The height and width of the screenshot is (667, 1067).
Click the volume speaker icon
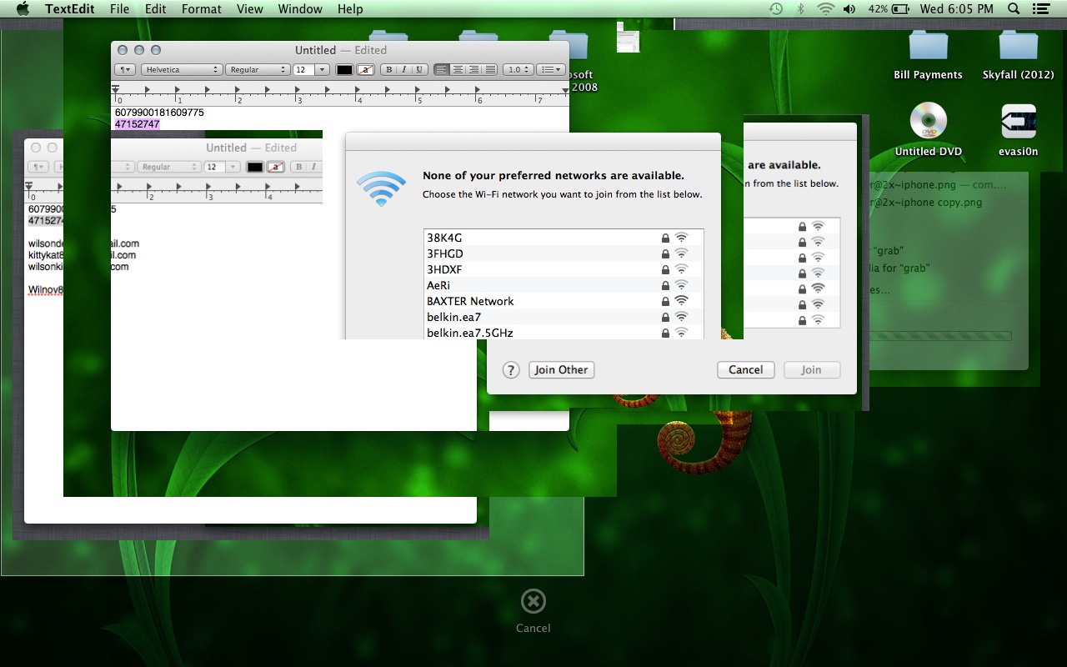click(x=849, y=9)
